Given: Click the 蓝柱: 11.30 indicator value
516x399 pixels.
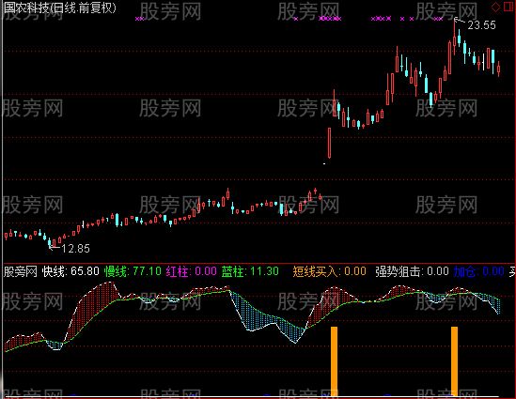Looking at the screenshot, I should (x=250, y=271).
